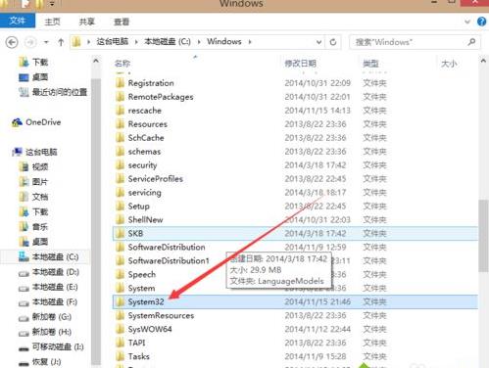This screenshot has width=489, height=368.
Task: Select 新加卷 (H:) in the sidebar
Action: [45, 332]
